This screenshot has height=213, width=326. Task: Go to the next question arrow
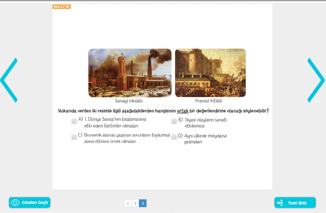click(x=316, y=80)
